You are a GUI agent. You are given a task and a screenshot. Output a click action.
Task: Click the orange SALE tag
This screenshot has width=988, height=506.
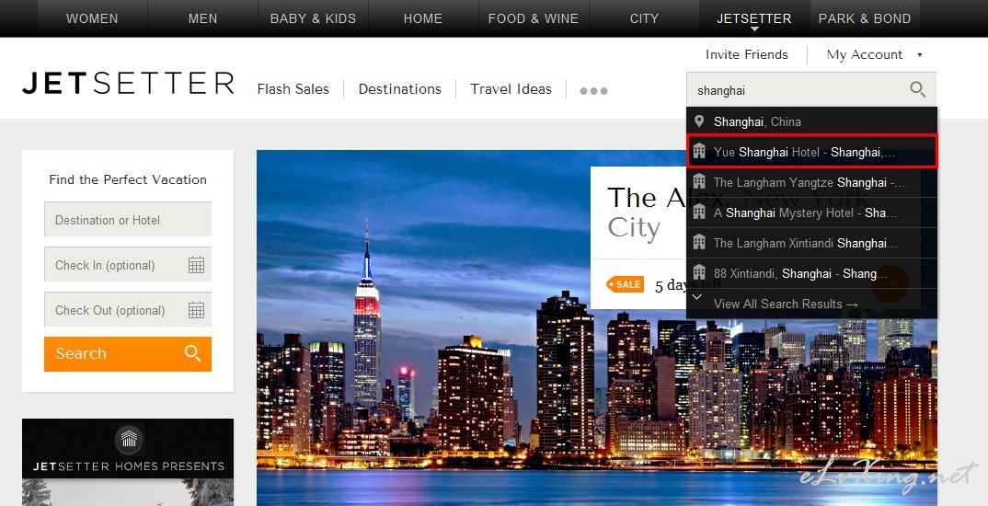tap(625, 284)
